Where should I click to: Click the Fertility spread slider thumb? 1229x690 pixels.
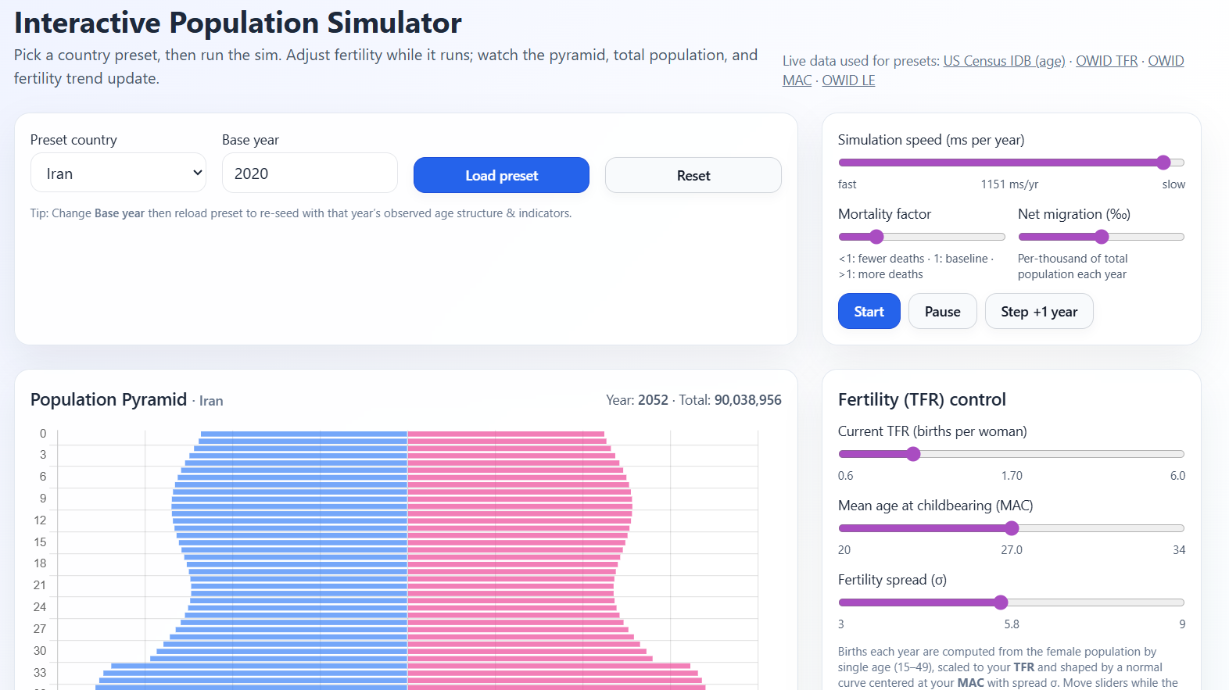pyautogui.click(x=1001, y=602)
